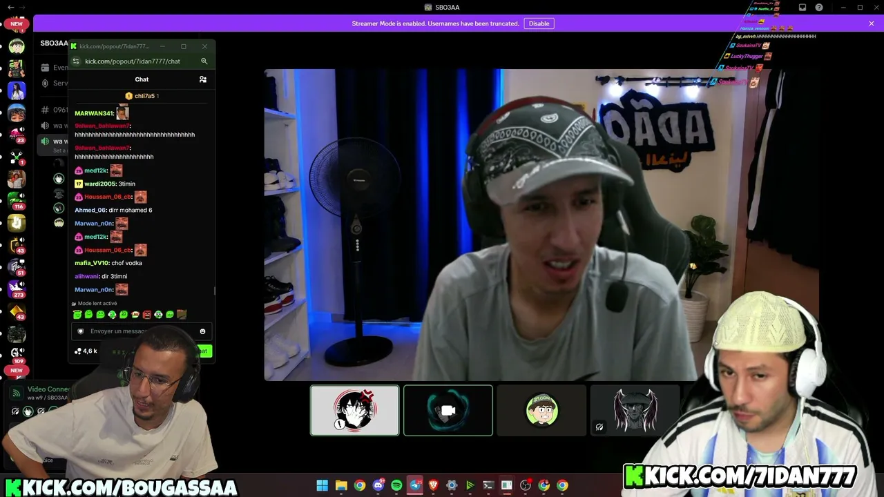
Task: Select the tile with the camera icon
Action: (448, 410)
